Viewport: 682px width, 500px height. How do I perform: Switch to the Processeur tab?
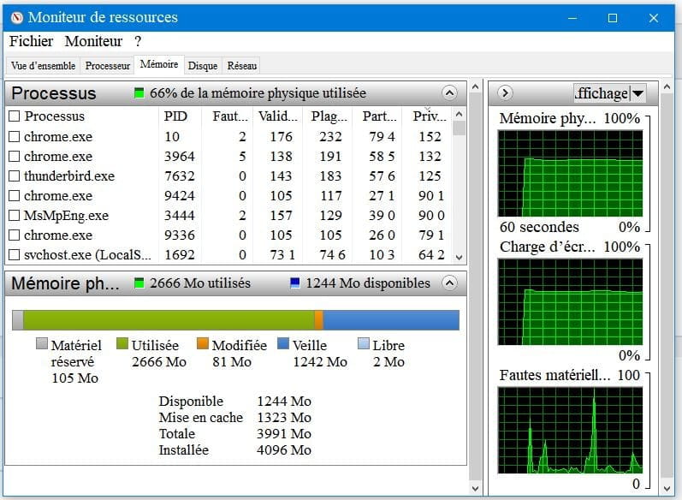point(108,66)
